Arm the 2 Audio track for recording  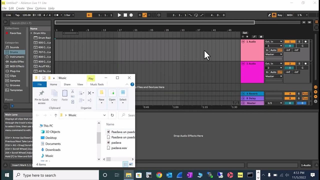coord(305,64)
